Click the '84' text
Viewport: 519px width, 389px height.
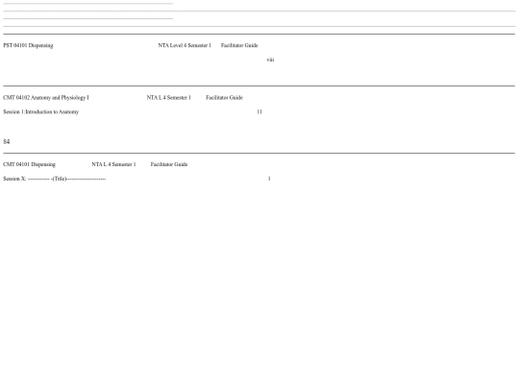(x=7, y=141)
